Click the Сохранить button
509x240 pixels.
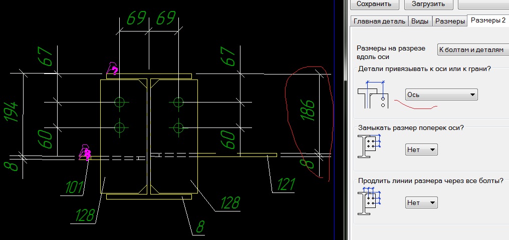point(374,4)
